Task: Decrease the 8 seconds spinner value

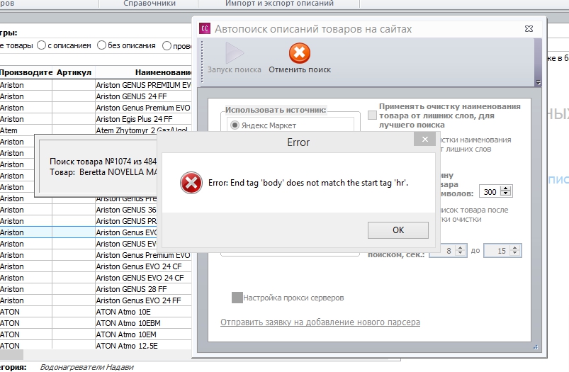Action: (x=460, y=254)
